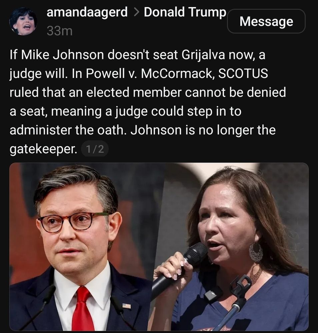Open amandaagerd's profile picture avatar
This screenshot has width=318, height=333.
click(x=23, y=21)
